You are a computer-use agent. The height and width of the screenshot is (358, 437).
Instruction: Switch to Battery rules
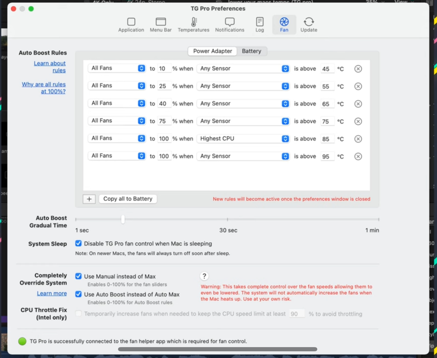[x=251, y=51]
